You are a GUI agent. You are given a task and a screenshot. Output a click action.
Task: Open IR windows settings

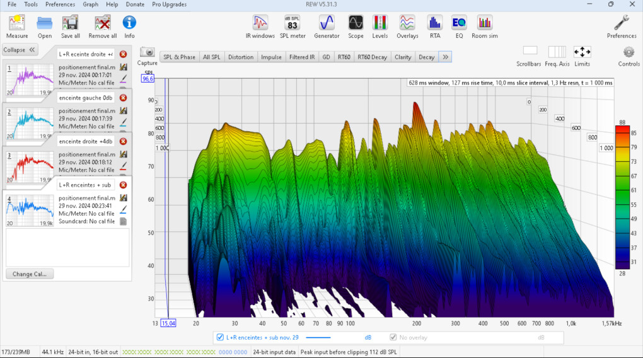pos(260,26)
